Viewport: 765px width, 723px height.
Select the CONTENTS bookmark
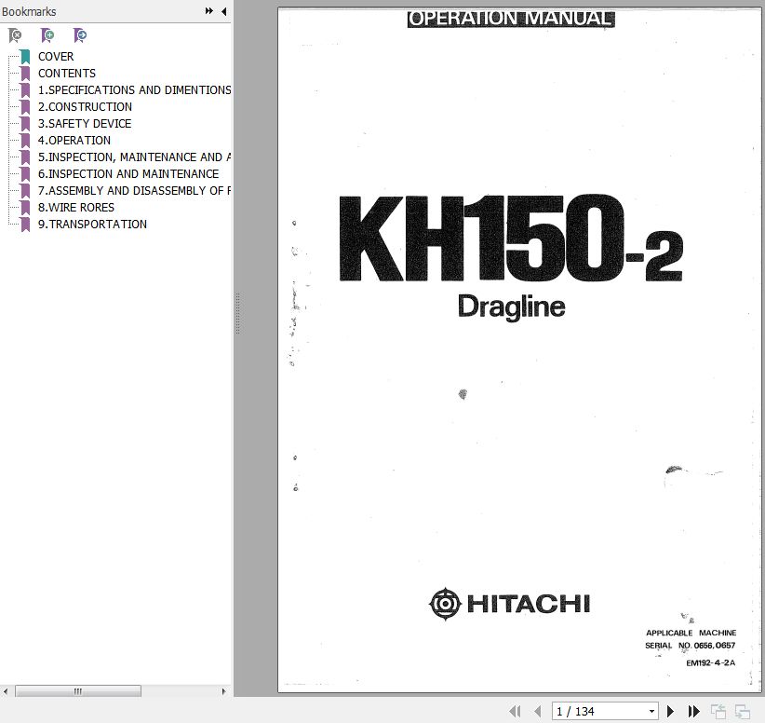(x=66, y=74)
